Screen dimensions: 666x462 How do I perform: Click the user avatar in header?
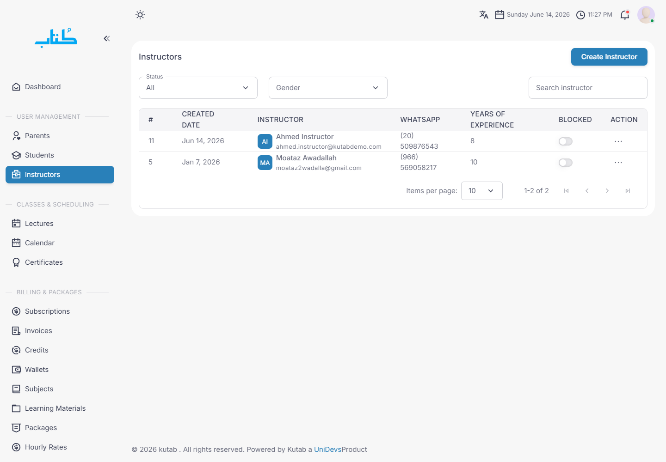[x=646, y=15]
